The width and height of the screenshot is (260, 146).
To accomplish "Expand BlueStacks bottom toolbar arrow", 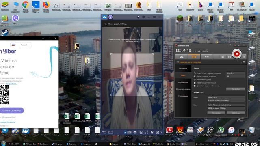I will (x=161, y=132).
